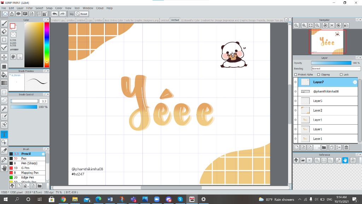Toggle visibility of Layer2
Screen dimensions: 362x204
[296, 110]
